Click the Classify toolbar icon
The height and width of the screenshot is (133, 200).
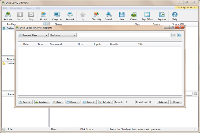coord(96,16)
